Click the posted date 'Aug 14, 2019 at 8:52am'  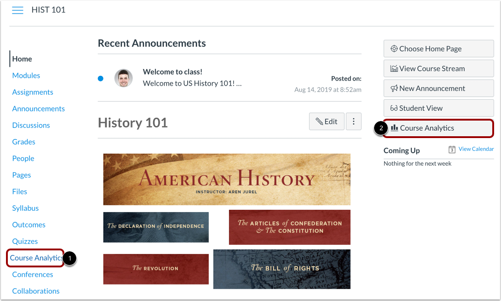328,90
